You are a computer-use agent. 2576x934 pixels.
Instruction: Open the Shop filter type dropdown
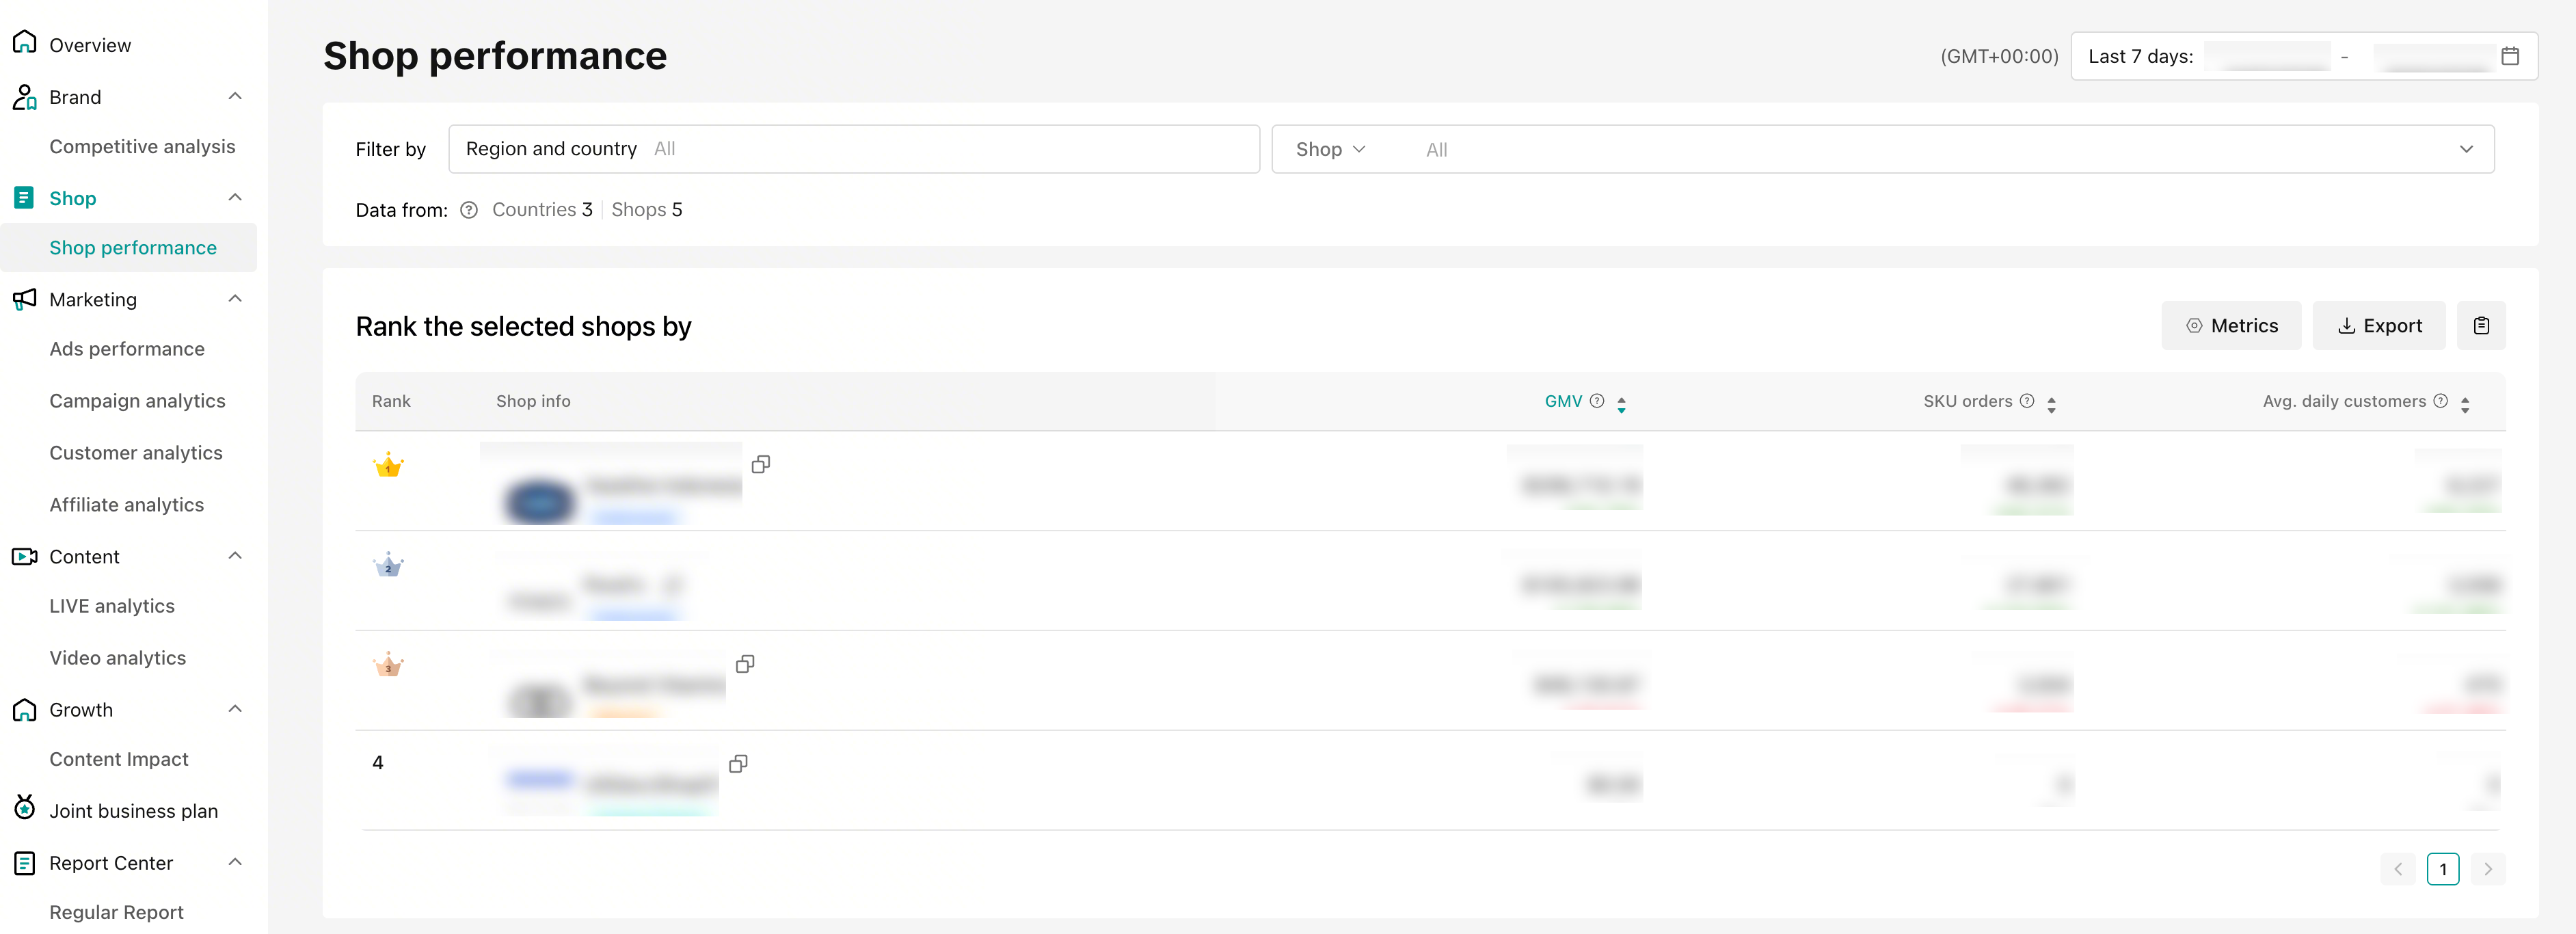point(1330,149)
